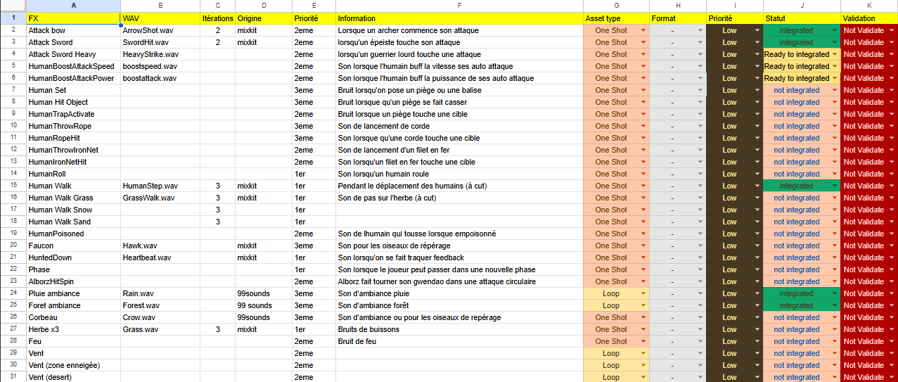
Task: Open Statut dropdown for Attack Sword Heavy row
Action: [x=834, y=54]
